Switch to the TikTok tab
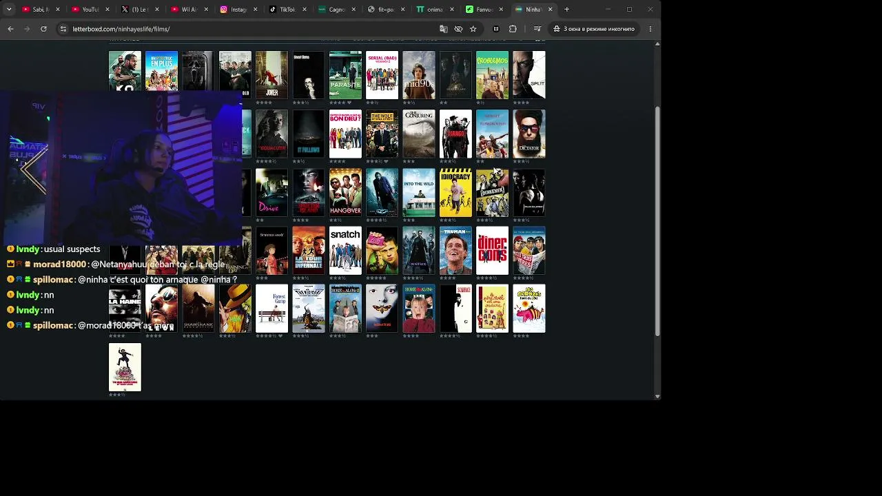The image size is (882, 496). [x=287, y=10]
